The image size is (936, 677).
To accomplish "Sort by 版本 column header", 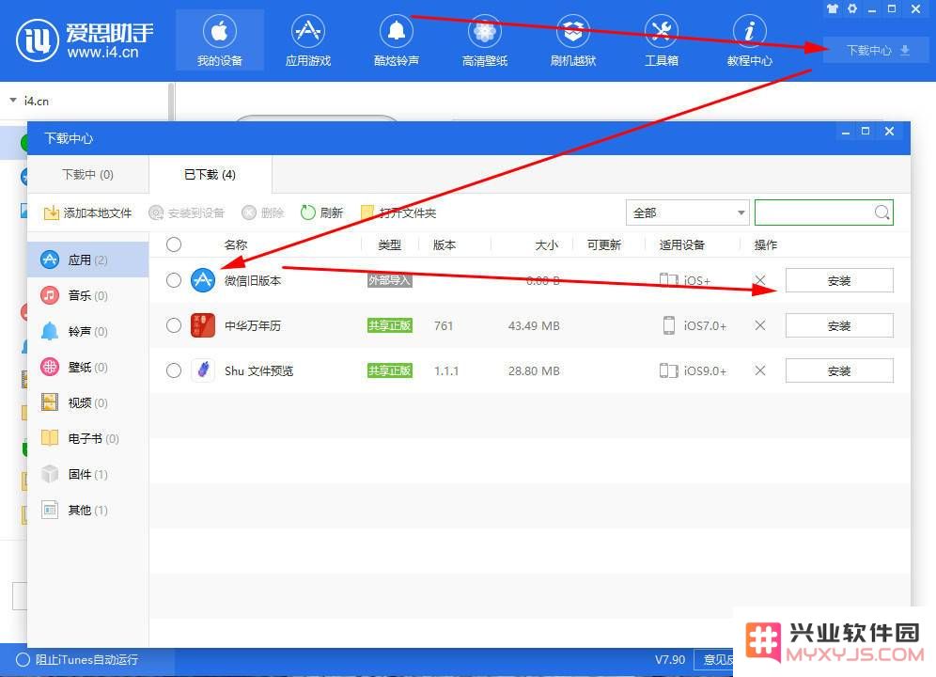I will click(445, 245).
